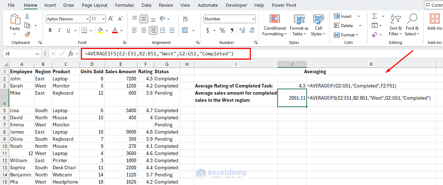
Task: Click the Decrease Indent icon
Action: pyautogui.click(x=162, y=30)
